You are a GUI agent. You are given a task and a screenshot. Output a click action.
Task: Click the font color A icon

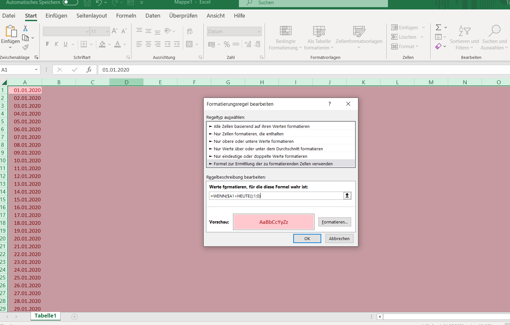(117, 44)
